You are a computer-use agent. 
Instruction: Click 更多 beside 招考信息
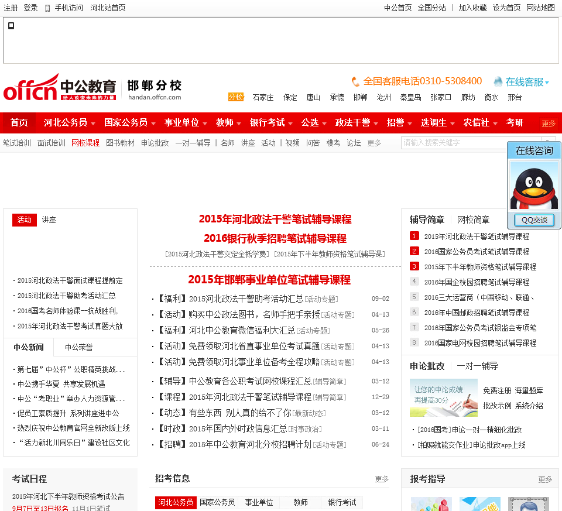[382, 479]
